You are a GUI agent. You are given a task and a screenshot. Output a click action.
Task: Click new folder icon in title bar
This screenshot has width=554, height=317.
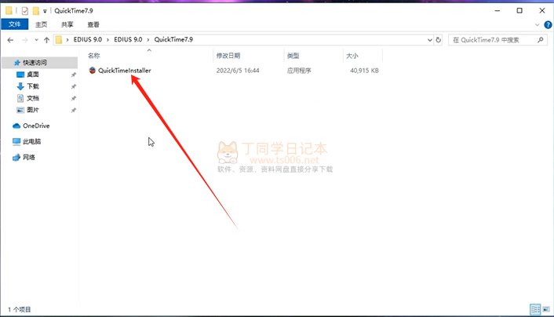[x=35, y=11]
